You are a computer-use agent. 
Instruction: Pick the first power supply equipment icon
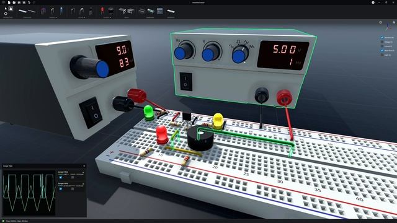pos(123,11)
